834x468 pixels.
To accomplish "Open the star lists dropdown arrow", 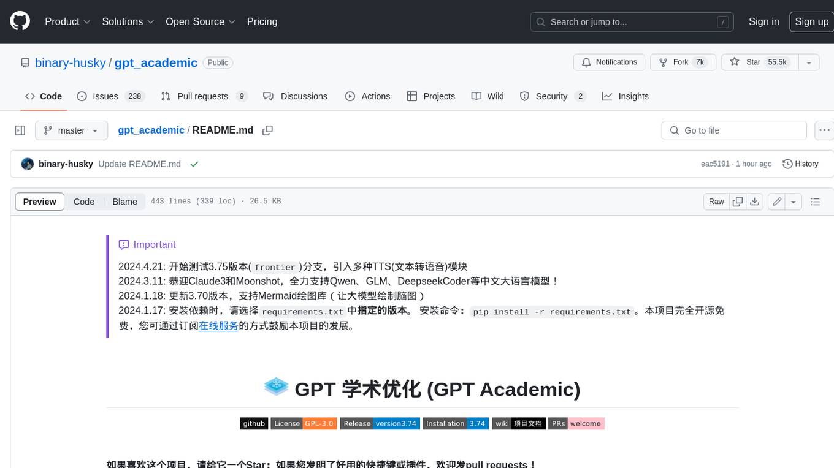I will click(809, 62).
